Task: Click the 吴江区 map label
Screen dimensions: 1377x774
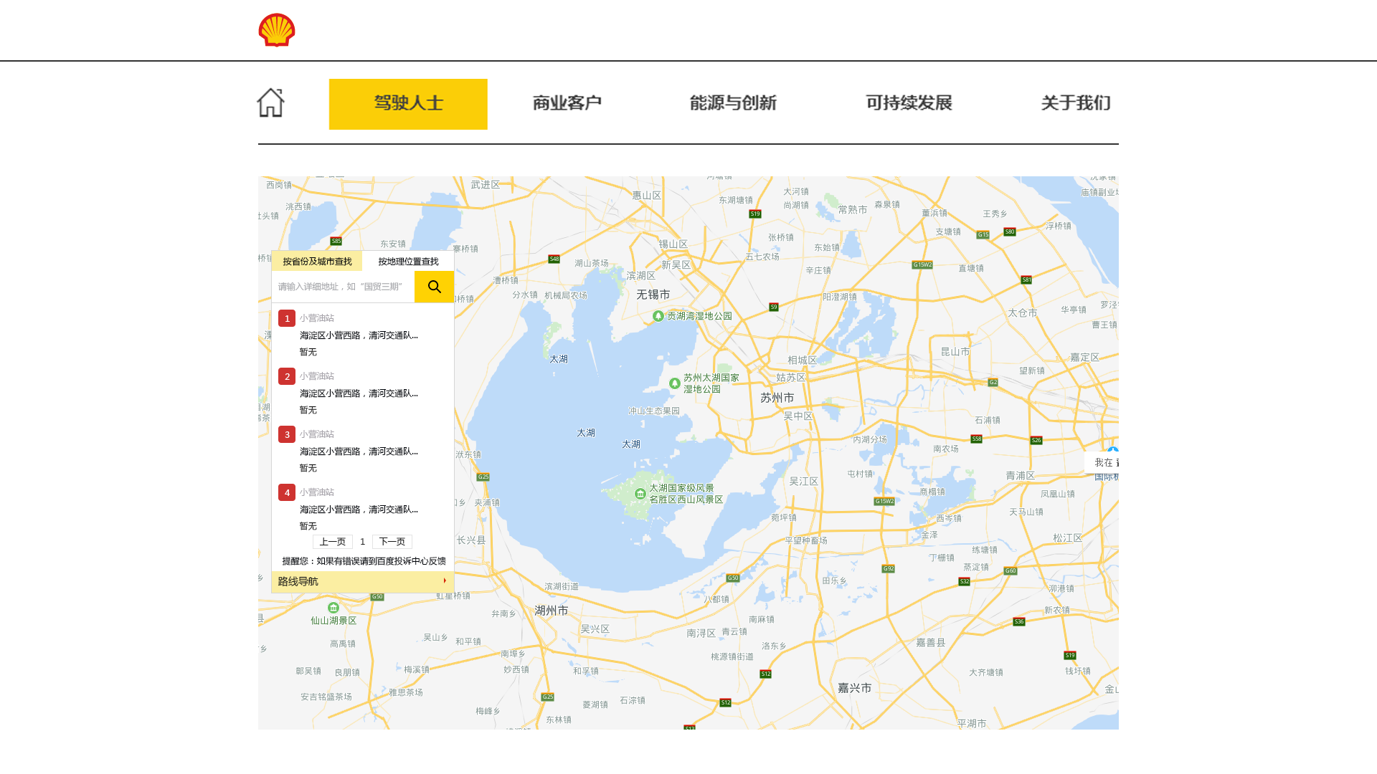Action: (x=804, y=482)
